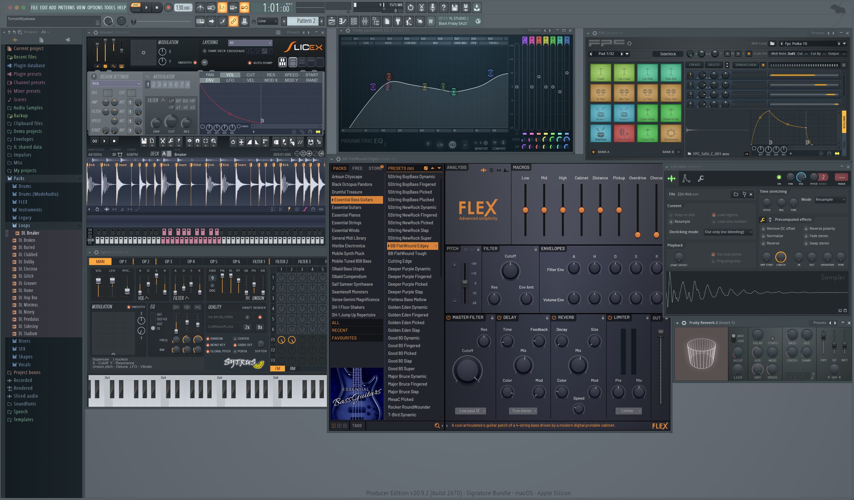The image size is (854, 500).
Task: Select Resample option in Sampler content
Action: [x=670, y=221]
